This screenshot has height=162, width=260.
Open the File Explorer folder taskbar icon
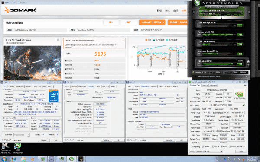click(x=23, y=159)
